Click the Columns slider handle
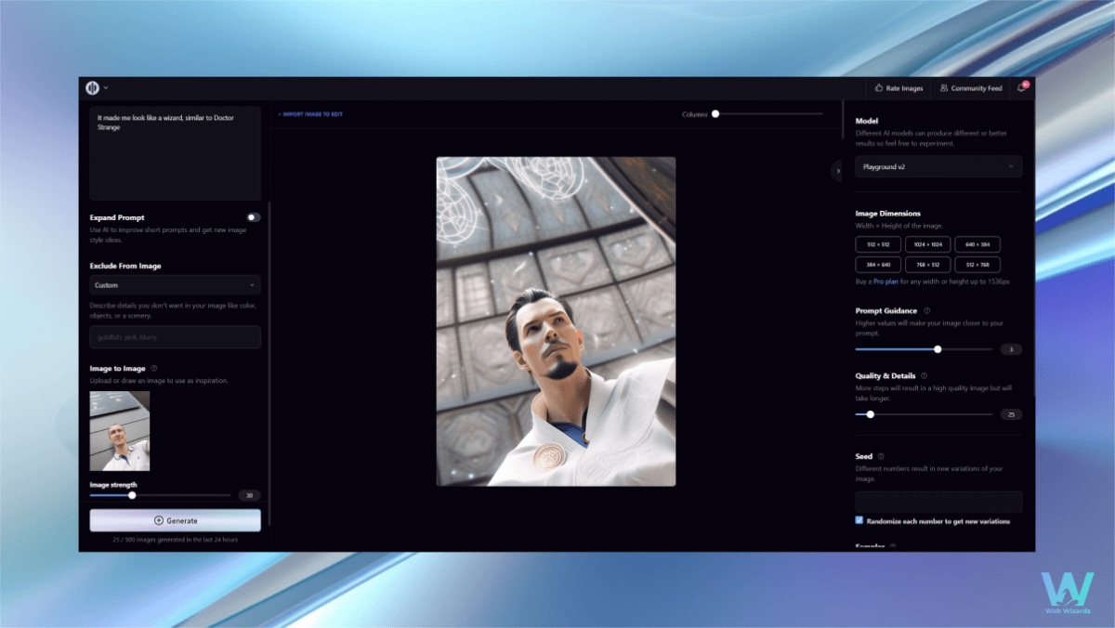The image size is (1115, 628). coord(715,114)
